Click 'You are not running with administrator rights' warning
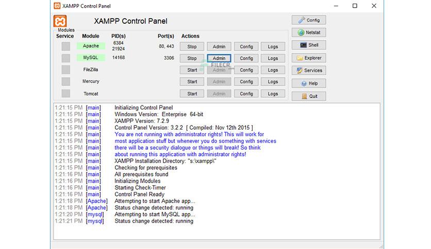The image size is (431, 249). (189, 134)
